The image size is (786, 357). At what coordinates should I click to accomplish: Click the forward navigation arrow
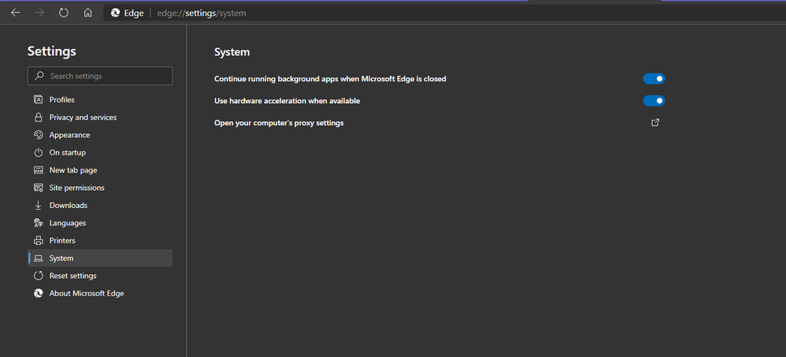click(39, 13)
